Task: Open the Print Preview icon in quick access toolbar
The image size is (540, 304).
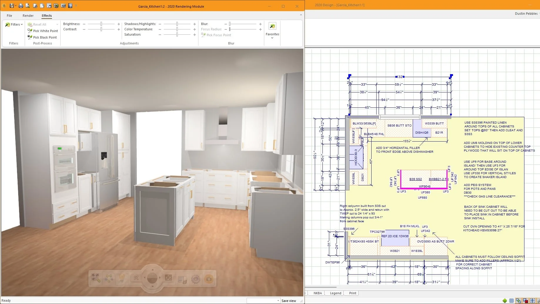Action: [27, 6]
